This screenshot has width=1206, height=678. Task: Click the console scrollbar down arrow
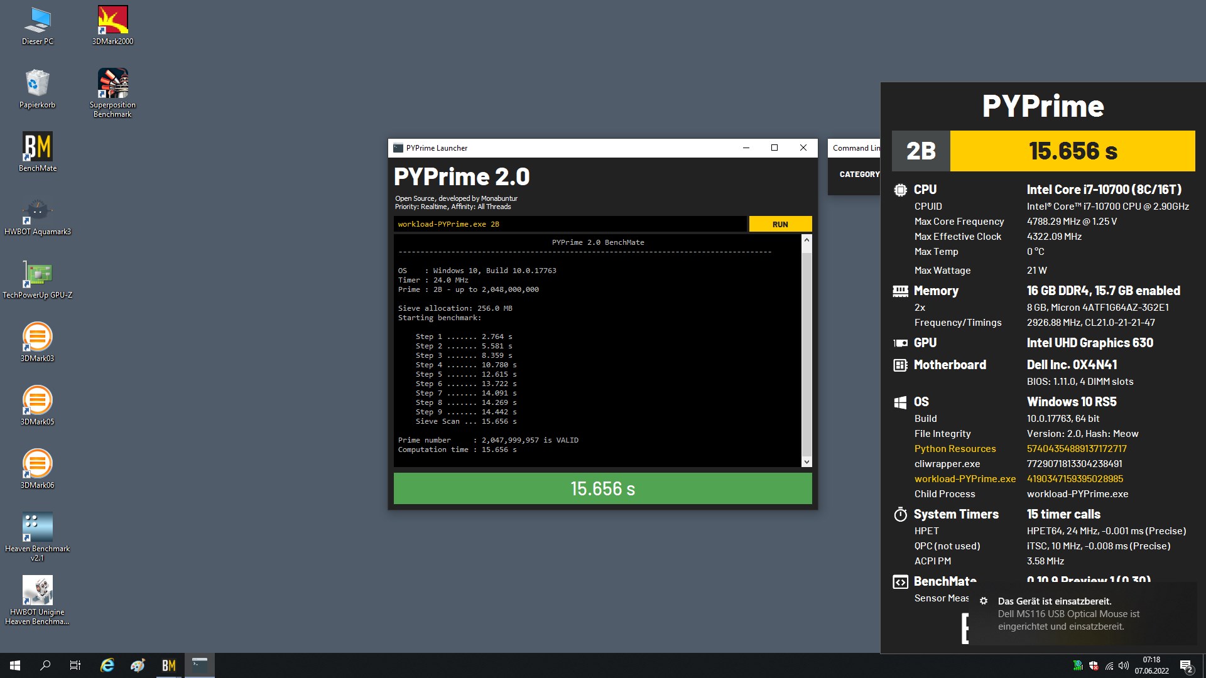[807, 462]
